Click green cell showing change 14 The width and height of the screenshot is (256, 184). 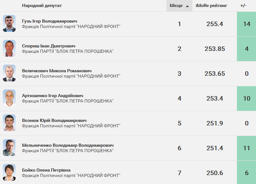pos(246,24)
